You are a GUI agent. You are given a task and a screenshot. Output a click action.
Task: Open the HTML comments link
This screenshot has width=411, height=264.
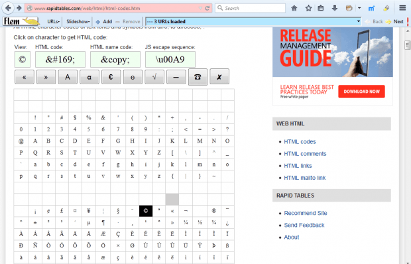tap(305, 154)
